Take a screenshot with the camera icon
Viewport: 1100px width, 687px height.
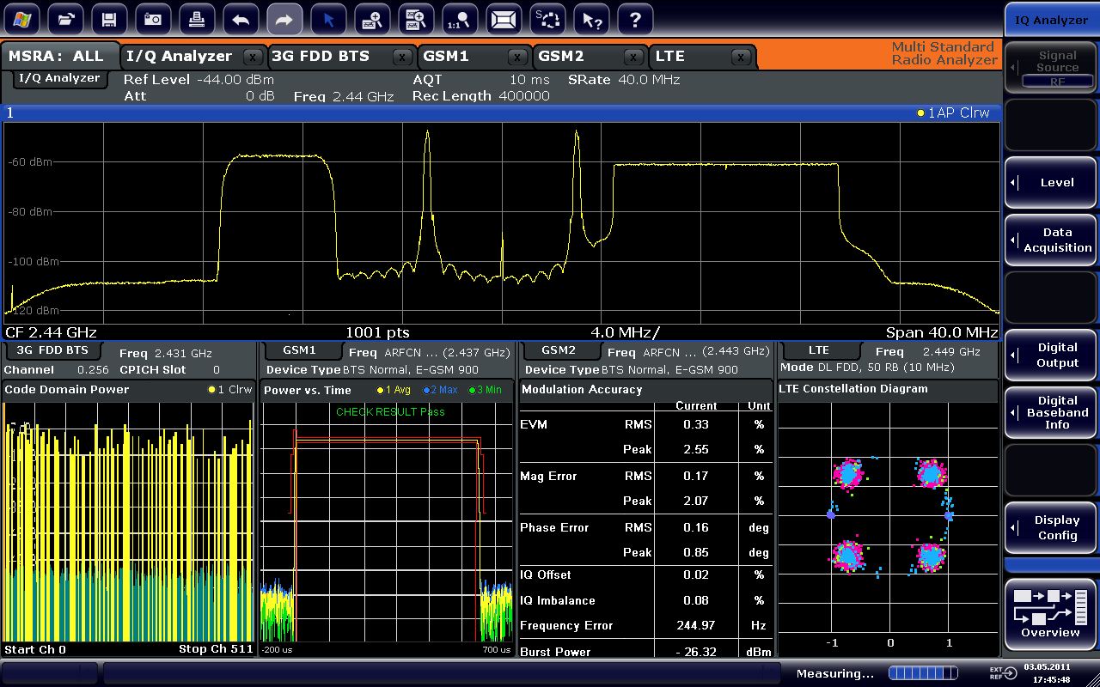[x=153, y=19]
